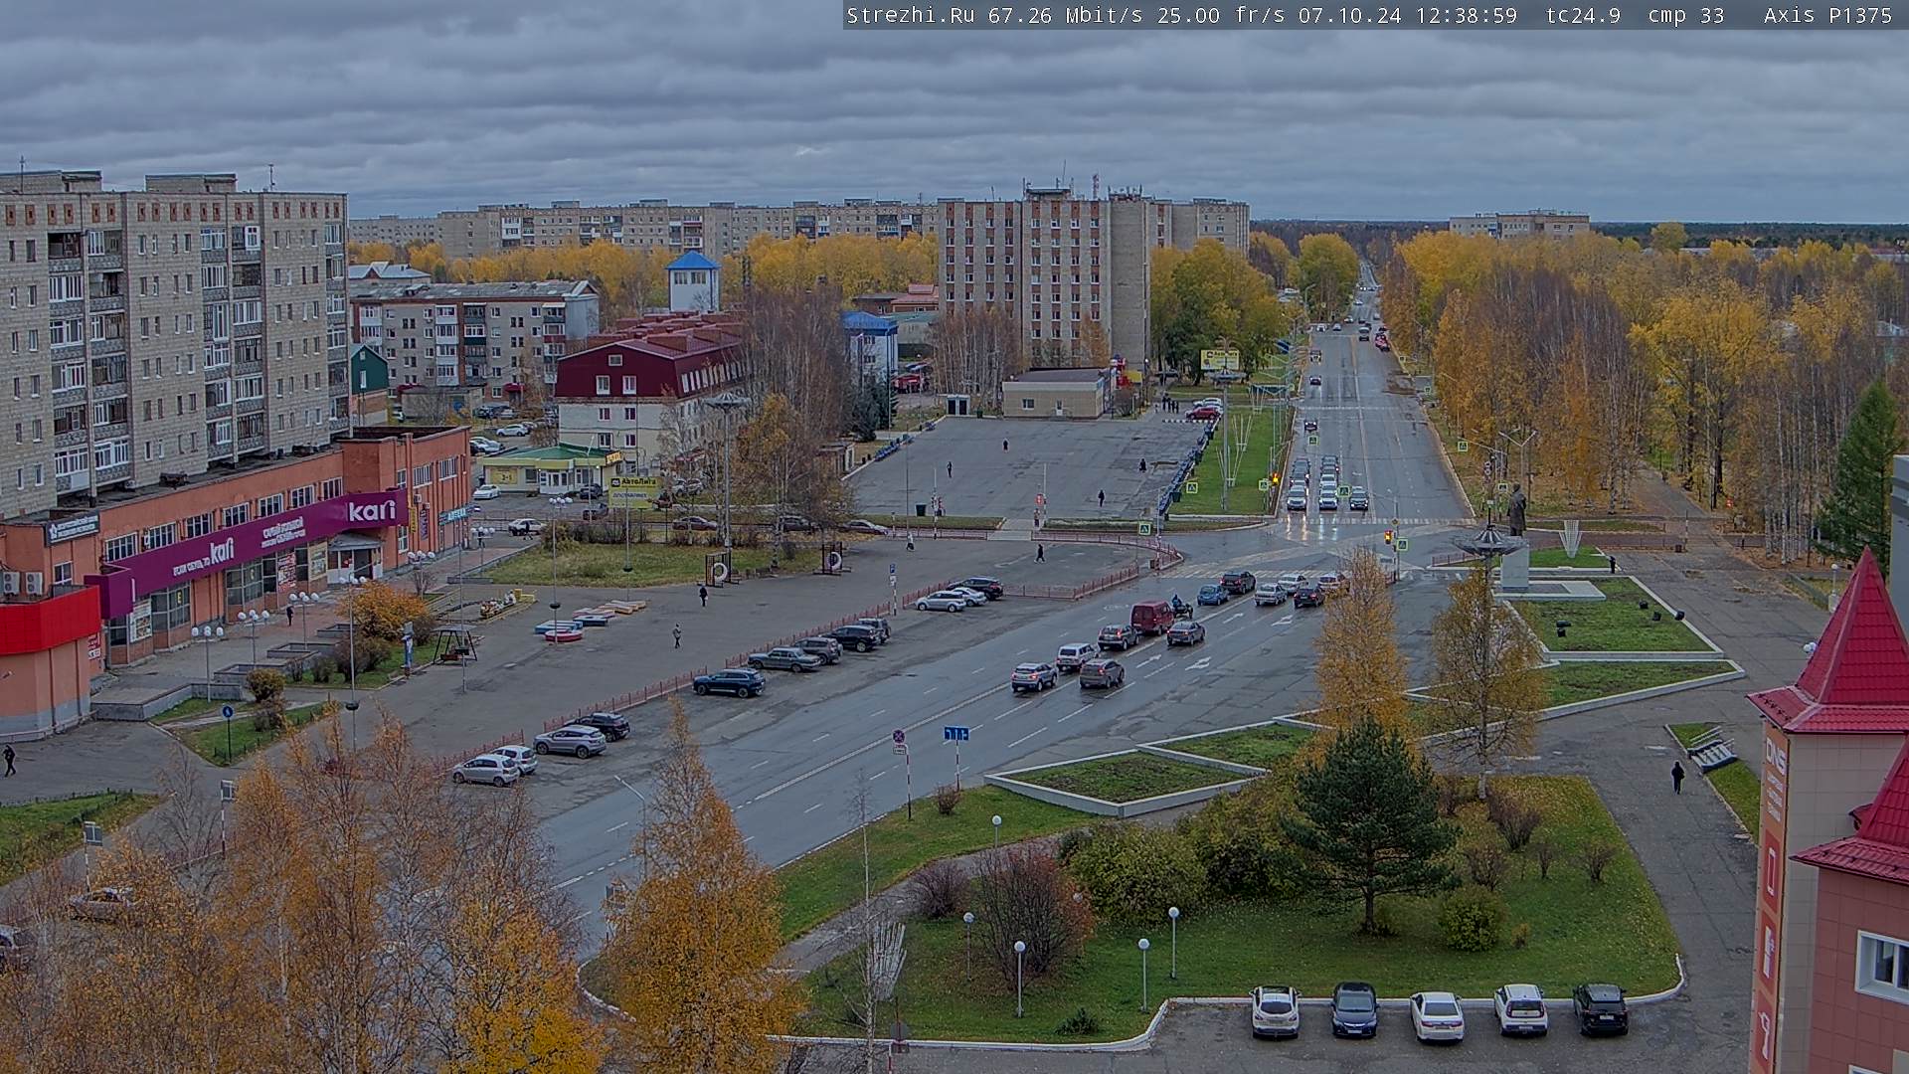Click the 12:38:59 time stamp
This screenshot has height=1074, width=1909.
point(1467,15)
